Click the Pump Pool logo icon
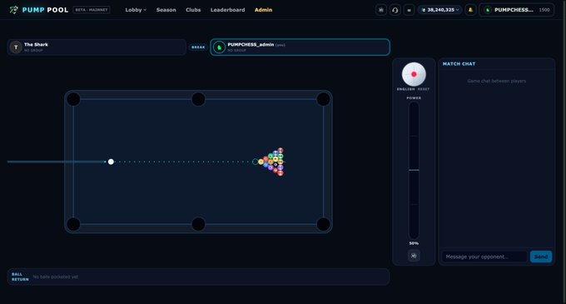This screenshot has height=304, width=566. pyautogui.click(x=13, y=10)
